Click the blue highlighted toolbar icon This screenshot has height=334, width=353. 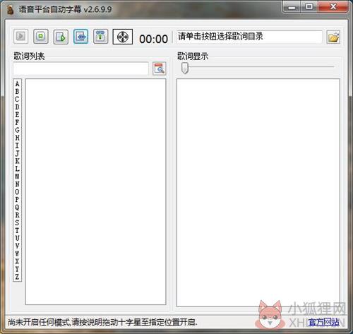(x=81, y=36)
